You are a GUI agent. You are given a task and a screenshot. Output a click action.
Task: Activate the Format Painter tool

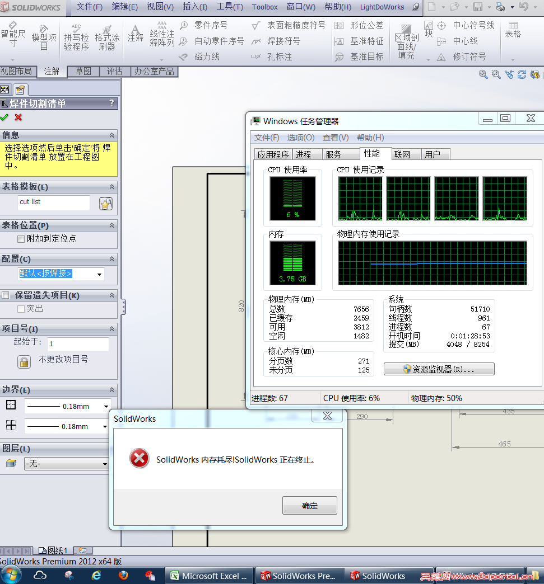(x=107, y=37)
